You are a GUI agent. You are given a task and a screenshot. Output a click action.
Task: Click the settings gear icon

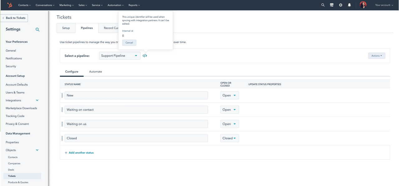[341, 5]
